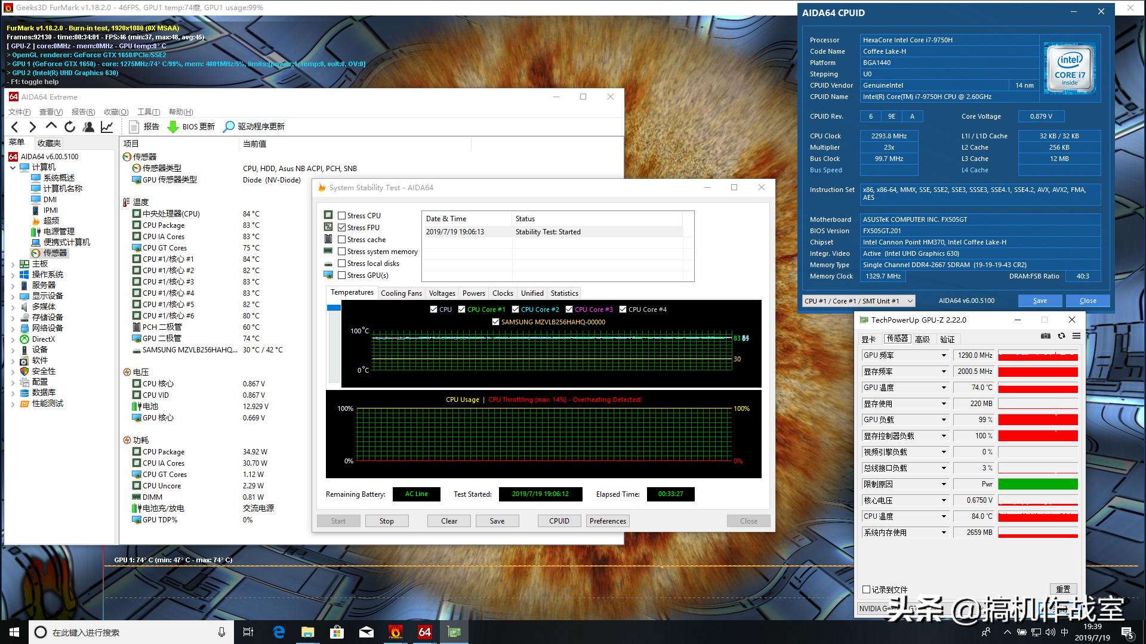The width and height of the screenshot is (1146, 644).
Task: Click GPU-Z refresh icon
Action: 1061,336
